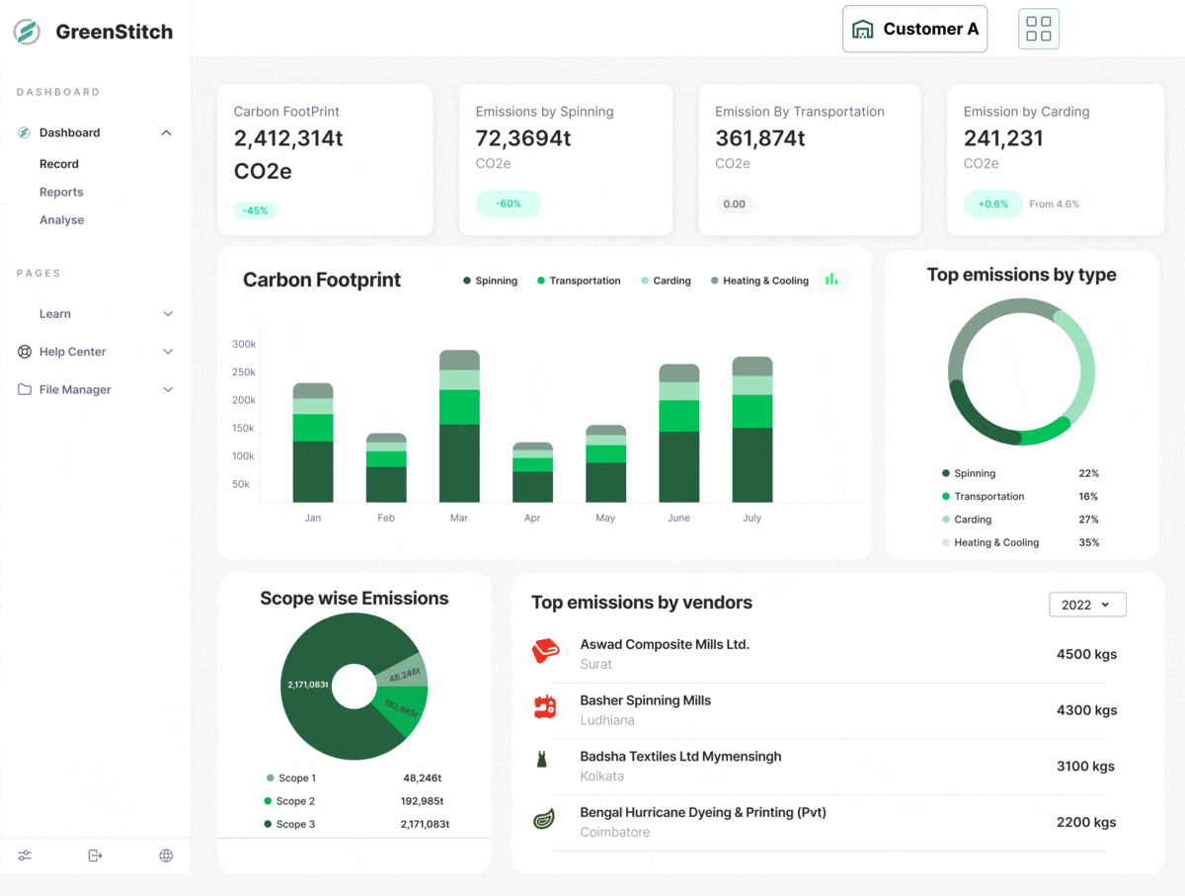
Task: Click the warehouse icon on Customer A button
Action: pyautogui.click(x=863, y=30)
